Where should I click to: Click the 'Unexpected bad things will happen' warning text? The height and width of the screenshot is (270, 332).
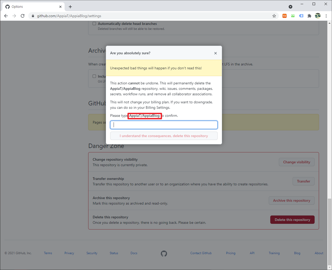coord(156,68)
